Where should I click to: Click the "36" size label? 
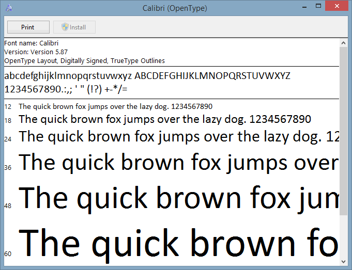pos(8,168)
